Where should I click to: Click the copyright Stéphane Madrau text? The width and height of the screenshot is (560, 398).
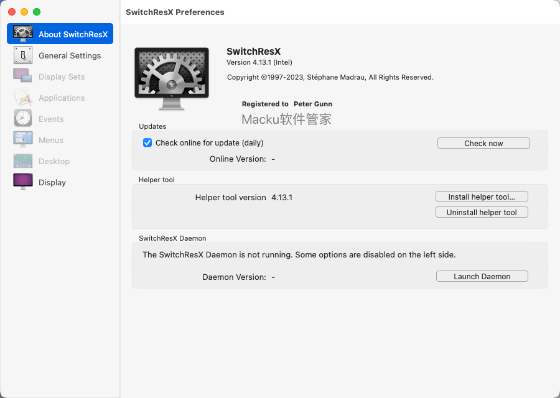click(330, 77)
